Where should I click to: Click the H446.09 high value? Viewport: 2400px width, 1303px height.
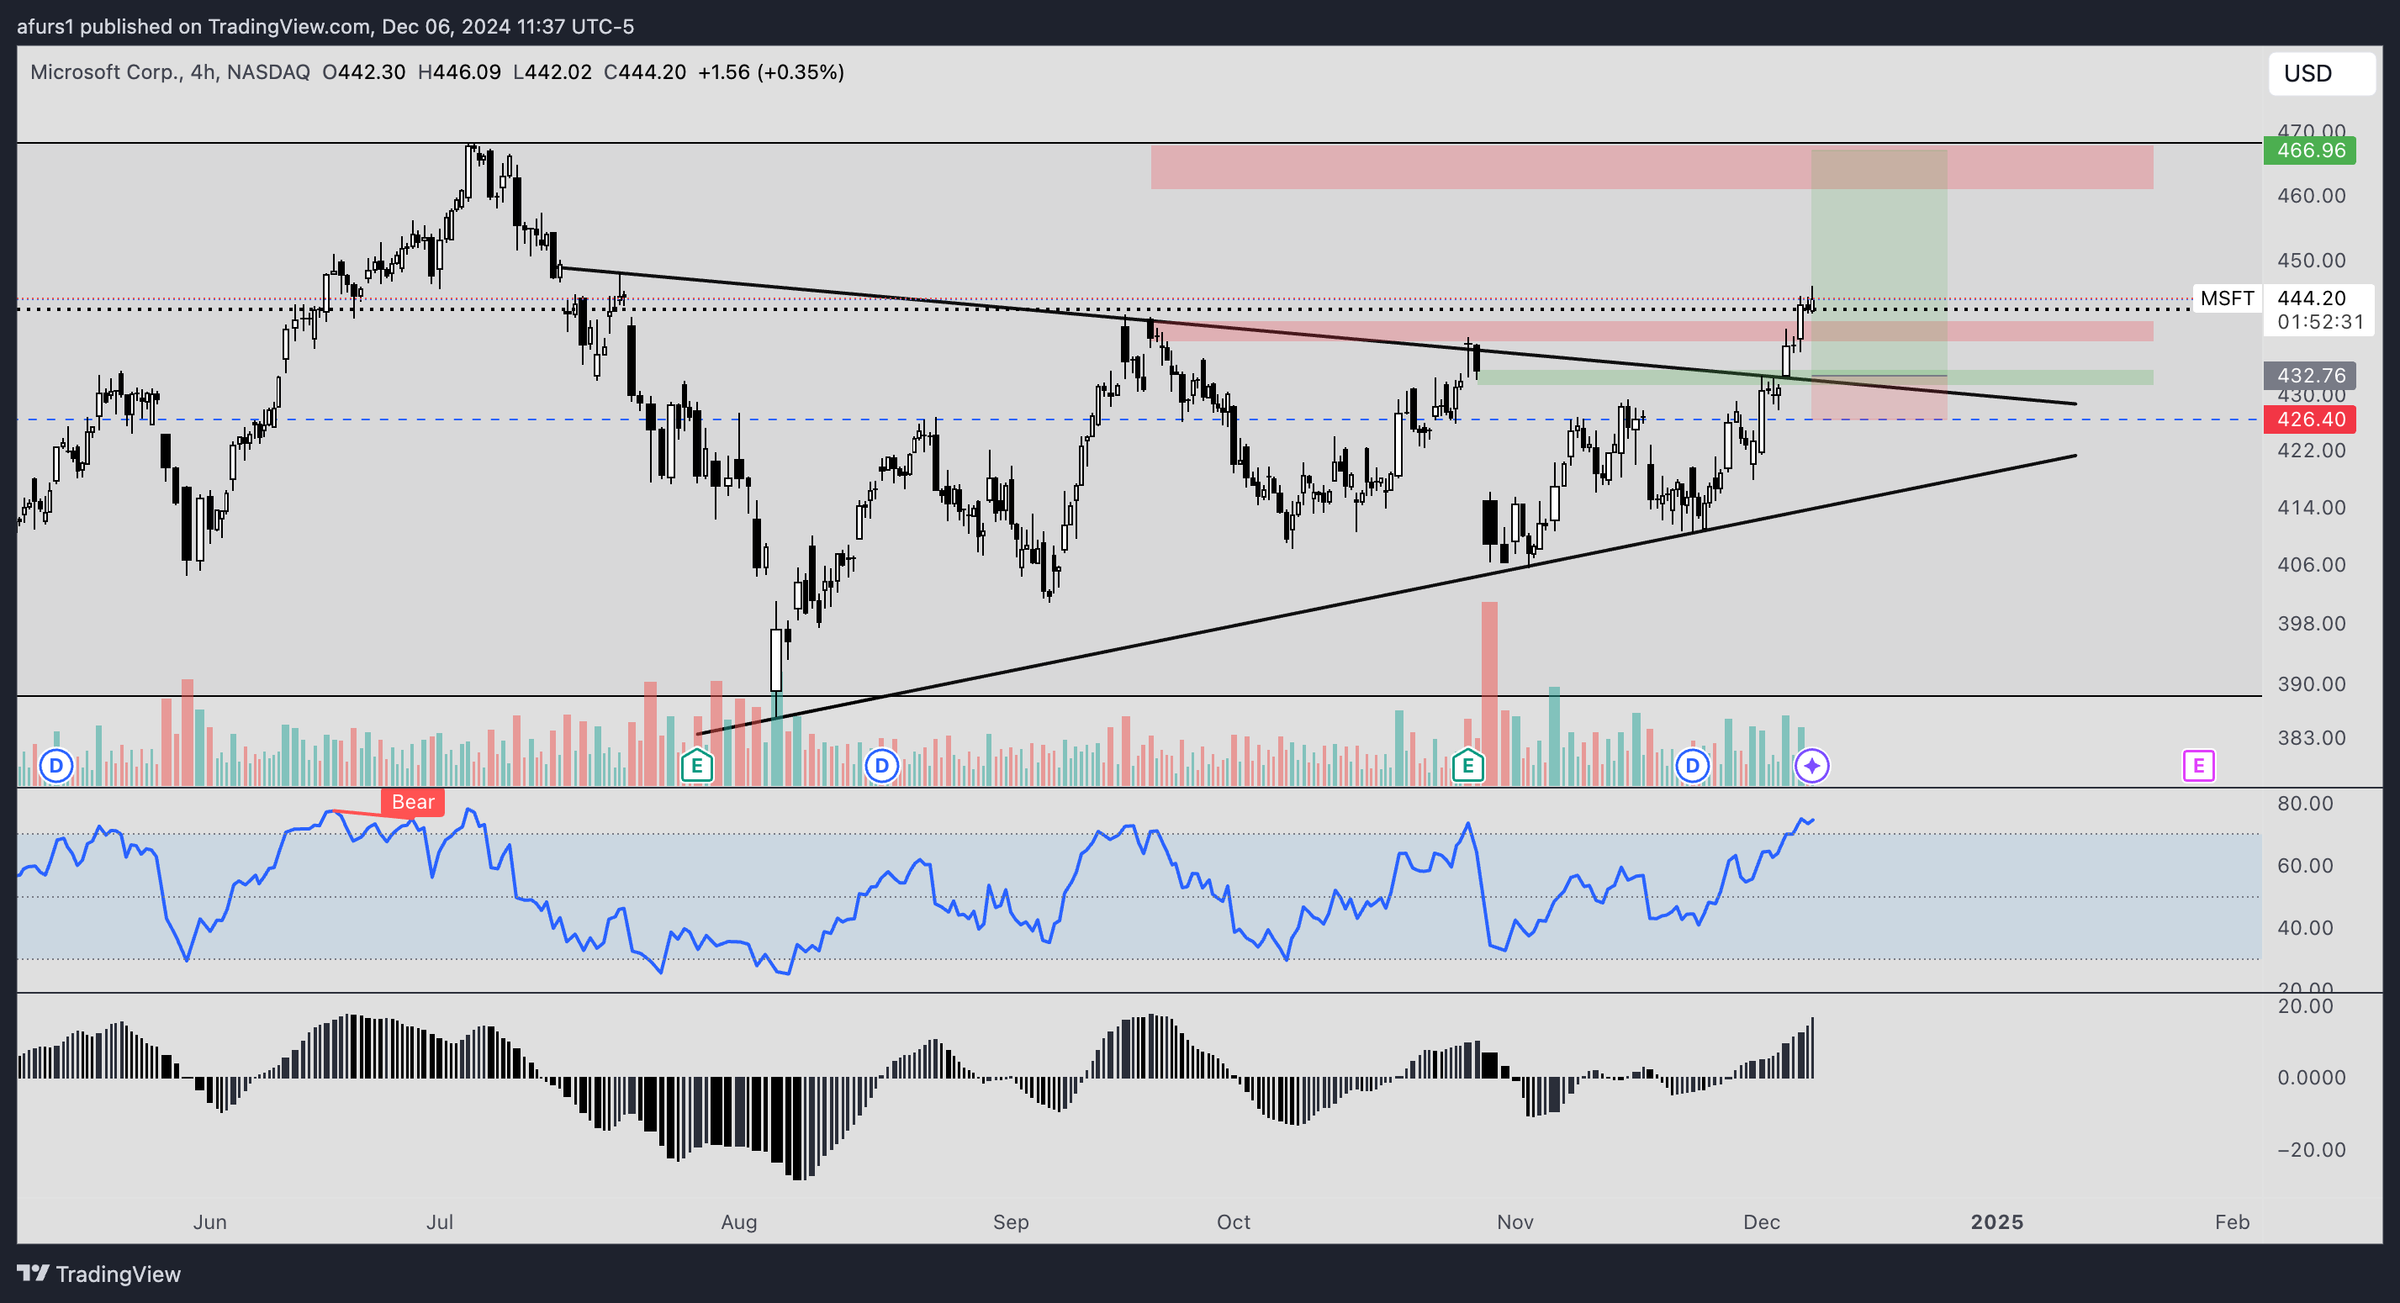[459, 72]
